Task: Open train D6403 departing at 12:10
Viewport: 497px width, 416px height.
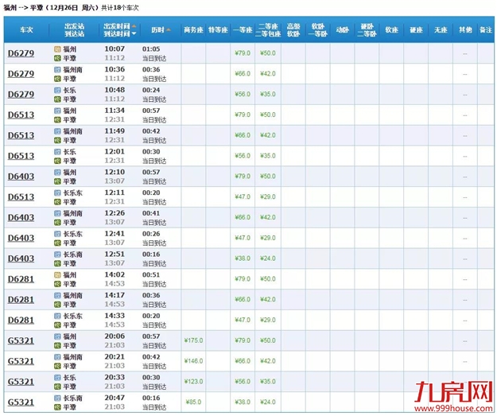Action: (x=21, y=177)
